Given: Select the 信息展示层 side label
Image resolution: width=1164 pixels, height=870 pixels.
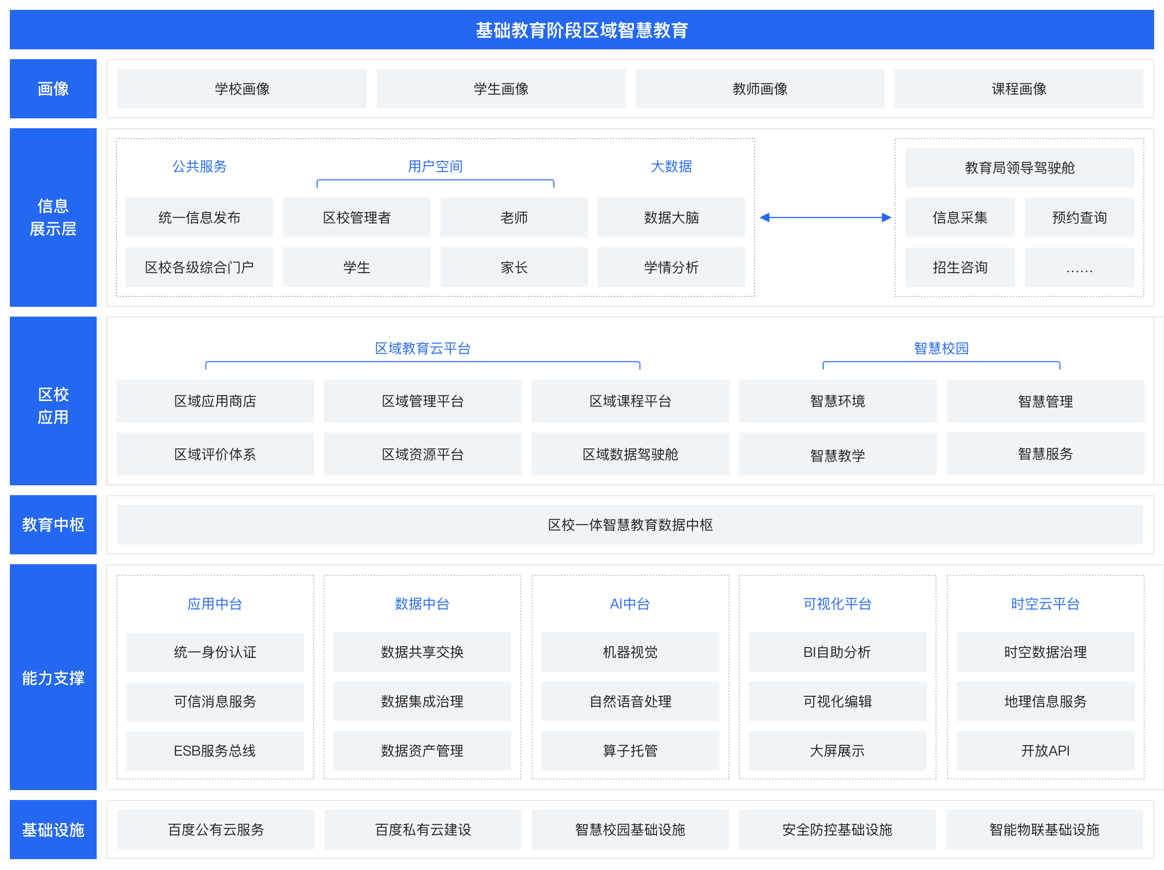Looking at the screenshot, I should [x=53, y=217].
